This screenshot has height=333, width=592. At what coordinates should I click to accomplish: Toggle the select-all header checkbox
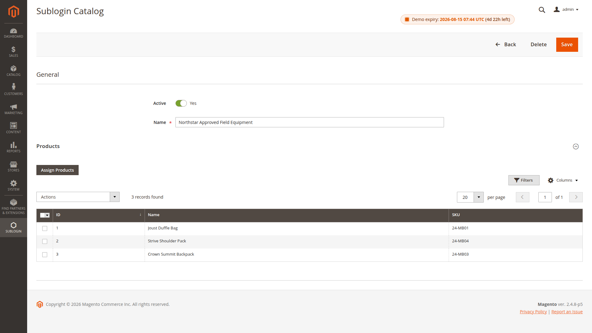tap(43, 215)
